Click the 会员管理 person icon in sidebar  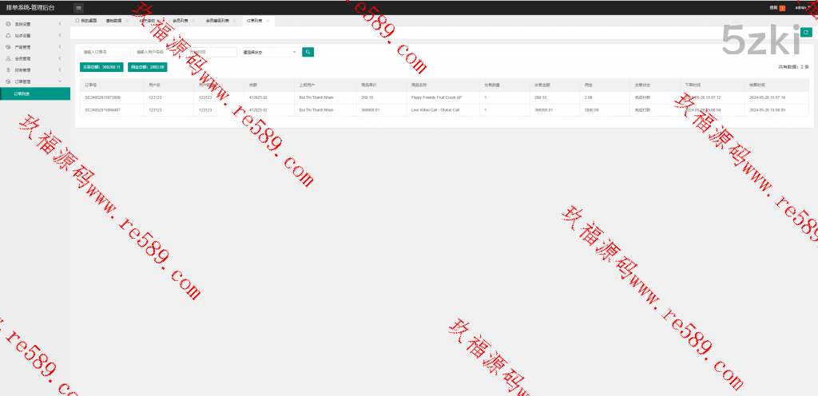8,58
